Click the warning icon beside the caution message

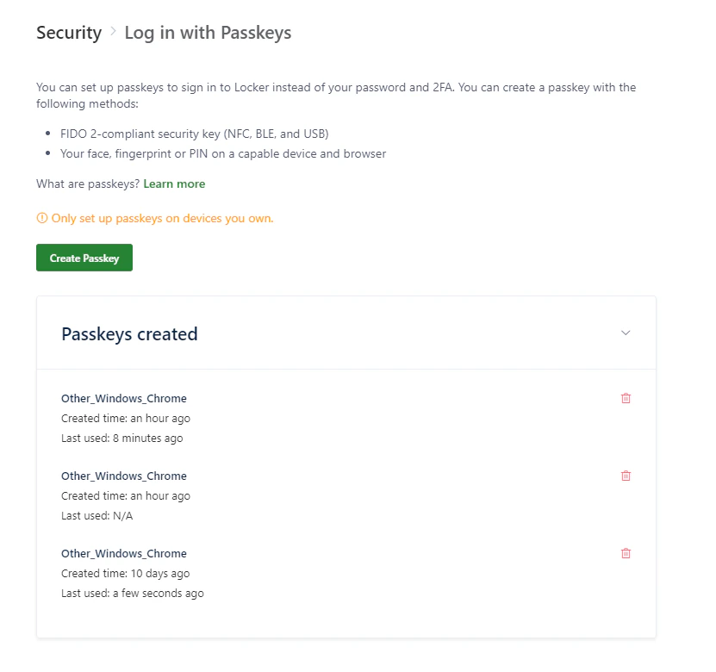(41, 218)
